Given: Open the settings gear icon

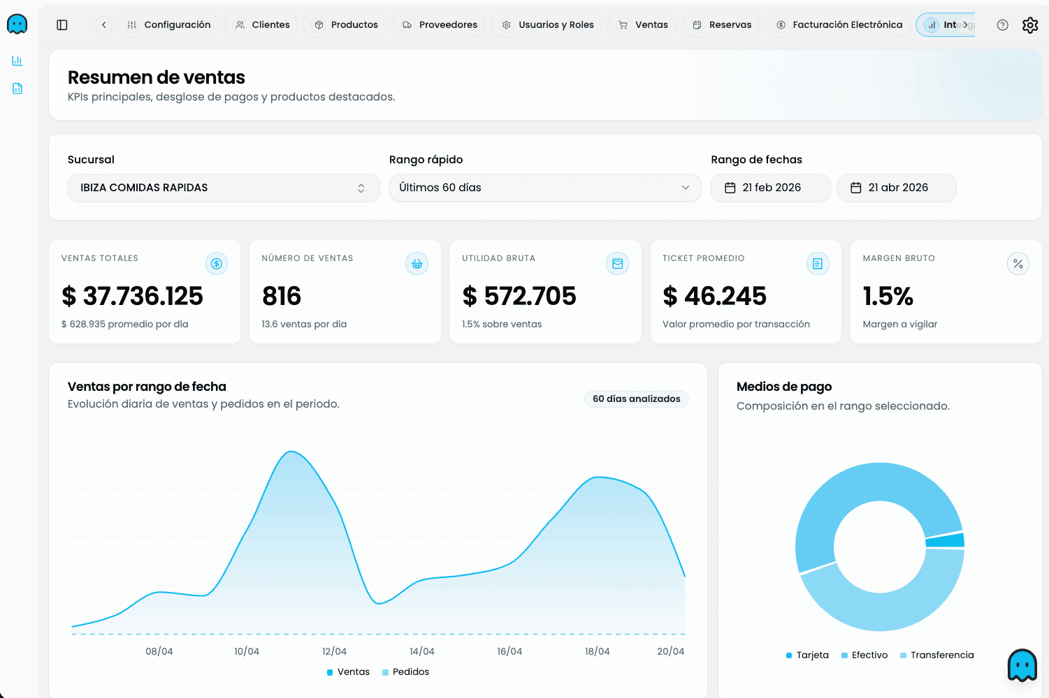Looking at the screenshot, I should click(x=1030, y=24).
